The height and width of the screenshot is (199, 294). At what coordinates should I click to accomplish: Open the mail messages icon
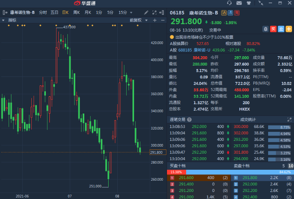click(239, 3)
